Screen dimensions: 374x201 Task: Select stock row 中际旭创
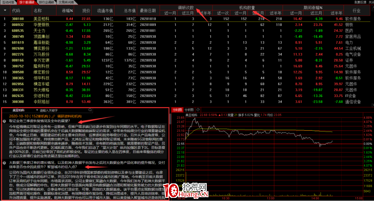186,102
